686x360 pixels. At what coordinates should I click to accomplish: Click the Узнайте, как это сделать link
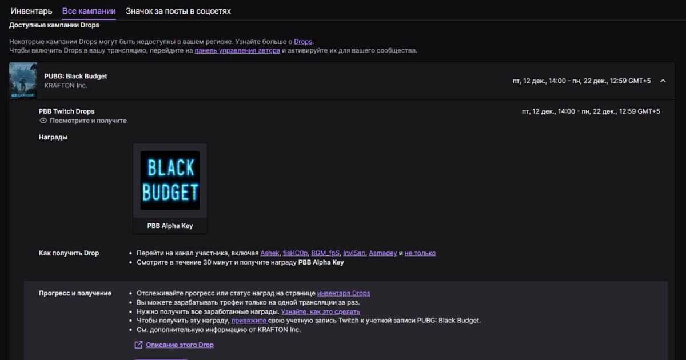pyautogui.click(x=321, y=311)
